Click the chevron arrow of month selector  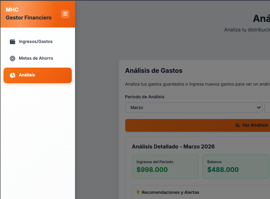coord(258,107)
